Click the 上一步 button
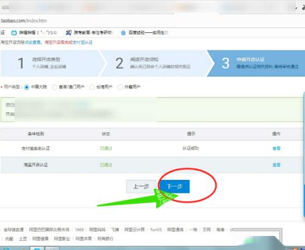Screen dimensions: 305x250 coord(142,187)
